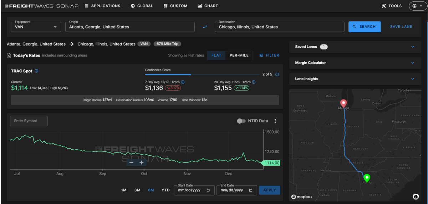
Task: Click 28 day 1.14% change badge
Action: (x=241, y=88)
